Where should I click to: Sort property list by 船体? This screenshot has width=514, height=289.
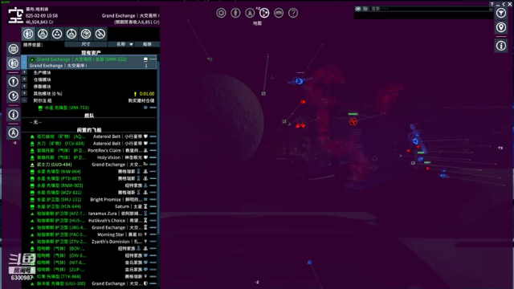(x=147, y=44)
